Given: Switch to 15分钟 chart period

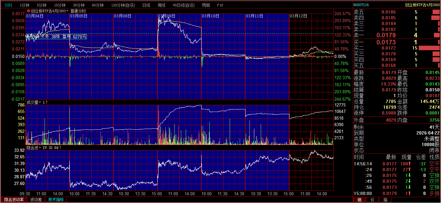Looking at the screenshot, I should 60,5.
